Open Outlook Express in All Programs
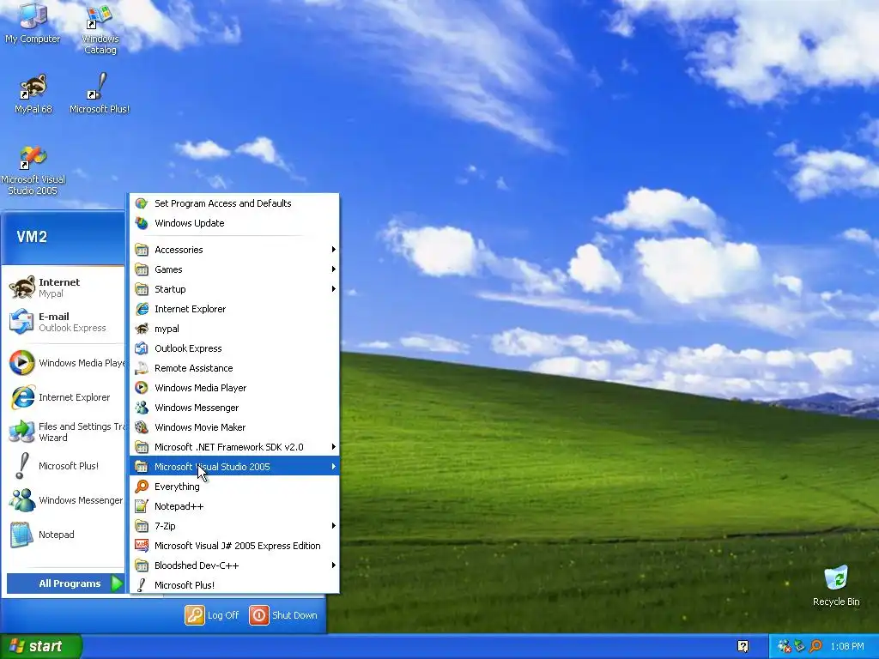This screenshot has height=659, width=879. click(234, 348)
